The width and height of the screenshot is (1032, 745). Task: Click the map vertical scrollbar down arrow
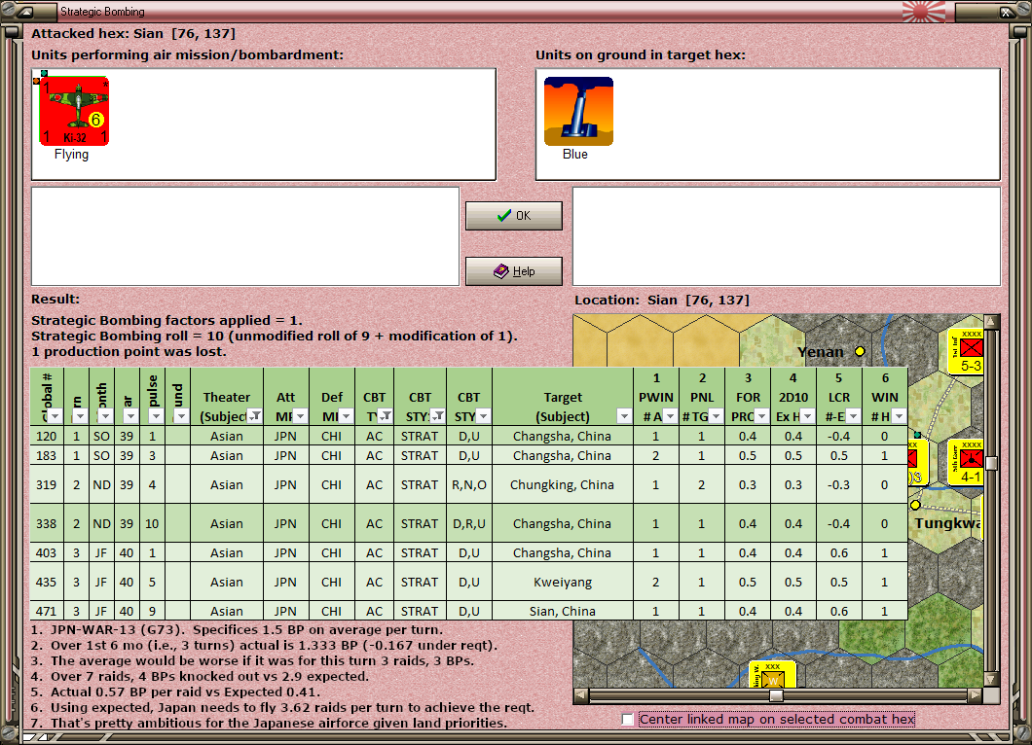coord(992,679)
